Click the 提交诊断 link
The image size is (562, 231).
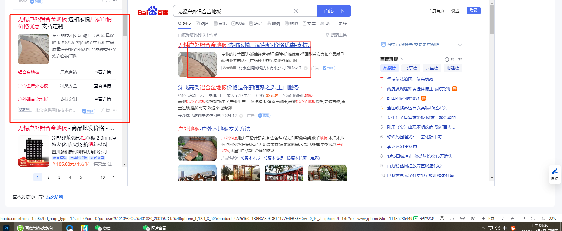[x=55, y=197]
